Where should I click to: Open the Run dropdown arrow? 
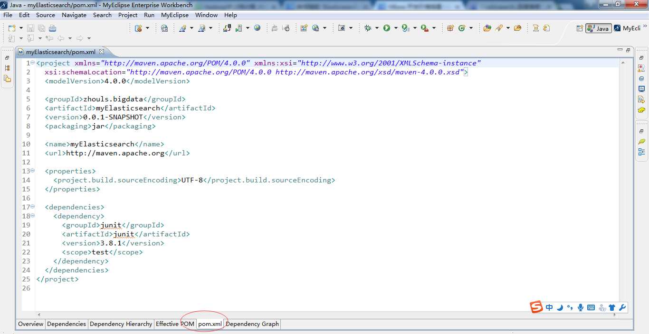395,28
